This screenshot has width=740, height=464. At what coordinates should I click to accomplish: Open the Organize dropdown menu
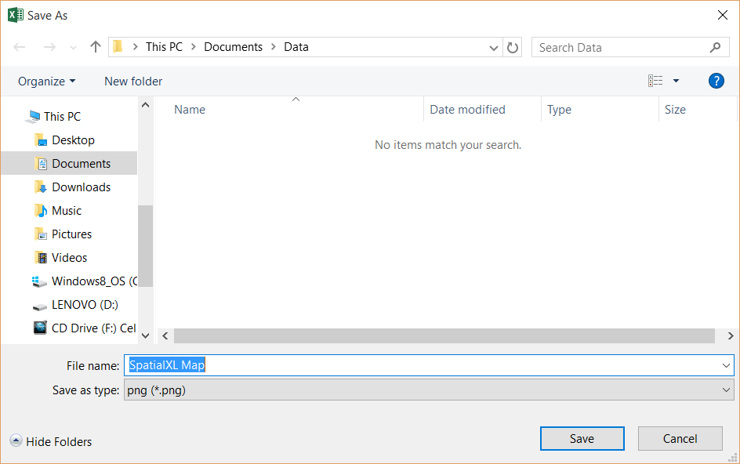45,81
